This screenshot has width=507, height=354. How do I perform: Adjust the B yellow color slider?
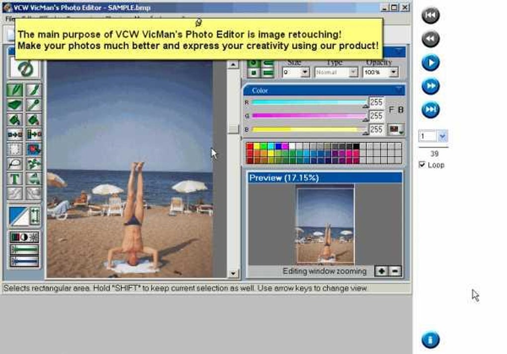310,130
